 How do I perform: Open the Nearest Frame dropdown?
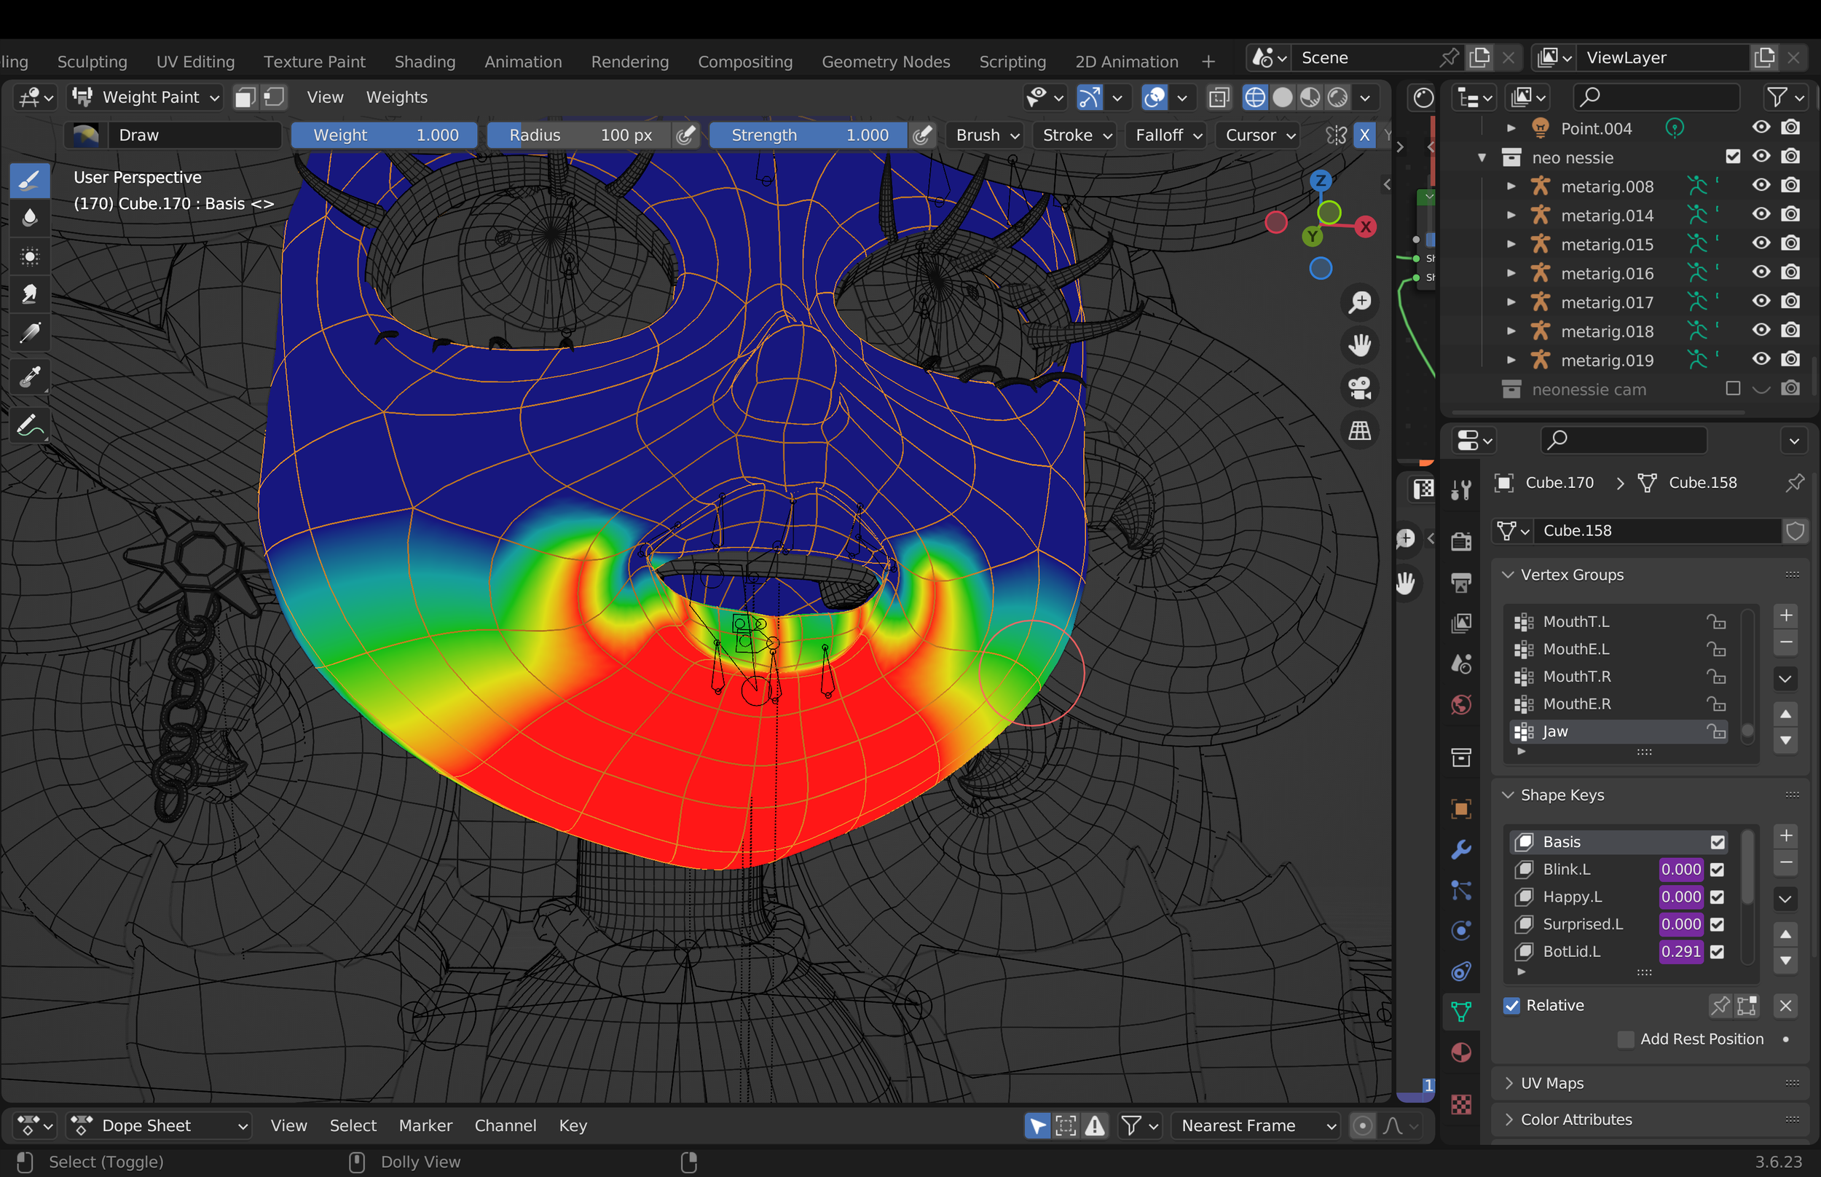(1256, 1125)
